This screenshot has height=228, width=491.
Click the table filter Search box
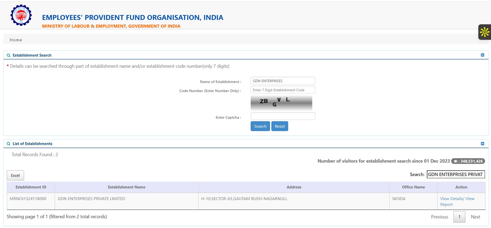(455, 174)
